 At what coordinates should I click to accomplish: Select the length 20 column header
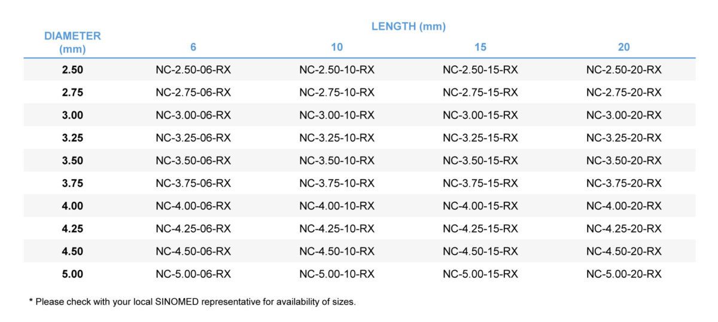624,47
